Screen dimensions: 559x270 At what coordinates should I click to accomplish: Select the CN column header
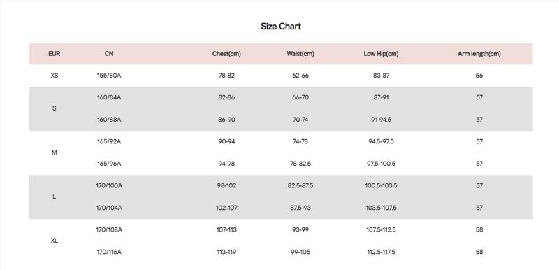click(x=109, y=54)
